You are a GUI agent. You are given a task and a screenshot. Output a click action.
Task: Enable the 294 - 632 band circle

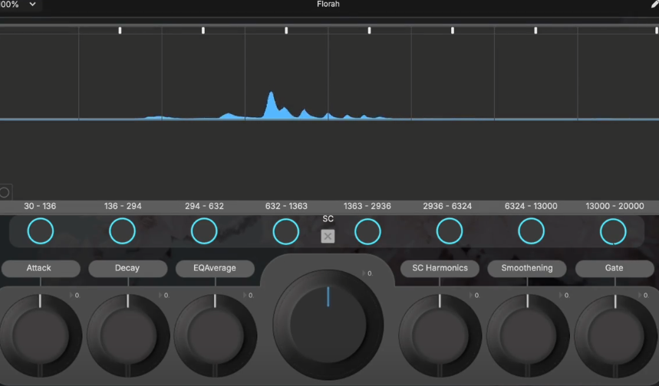pyautogui.click(x=204, y=231)
